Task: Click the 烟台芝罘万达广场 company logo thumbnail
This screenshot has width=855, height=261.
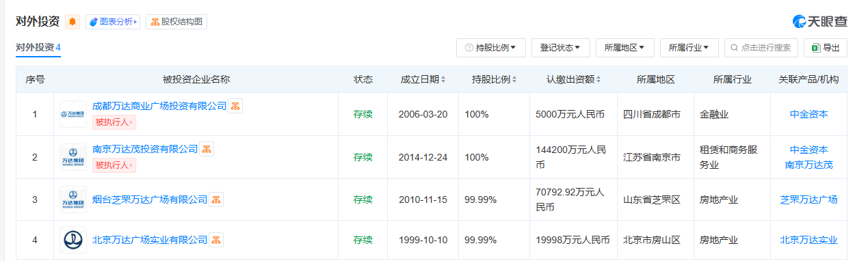Action: point(73,200)
